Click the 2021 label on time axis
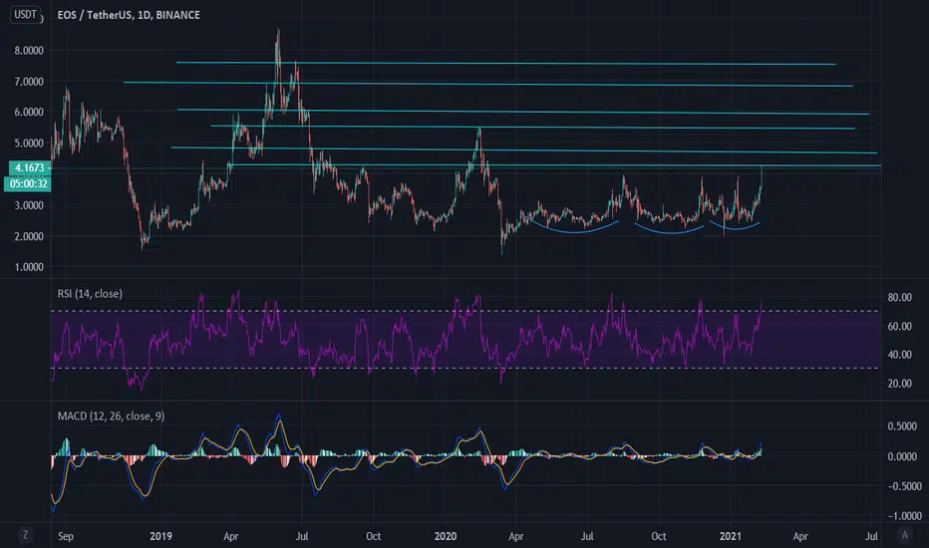Viewport: 929px width, 548px height. (x=730, y=536)
